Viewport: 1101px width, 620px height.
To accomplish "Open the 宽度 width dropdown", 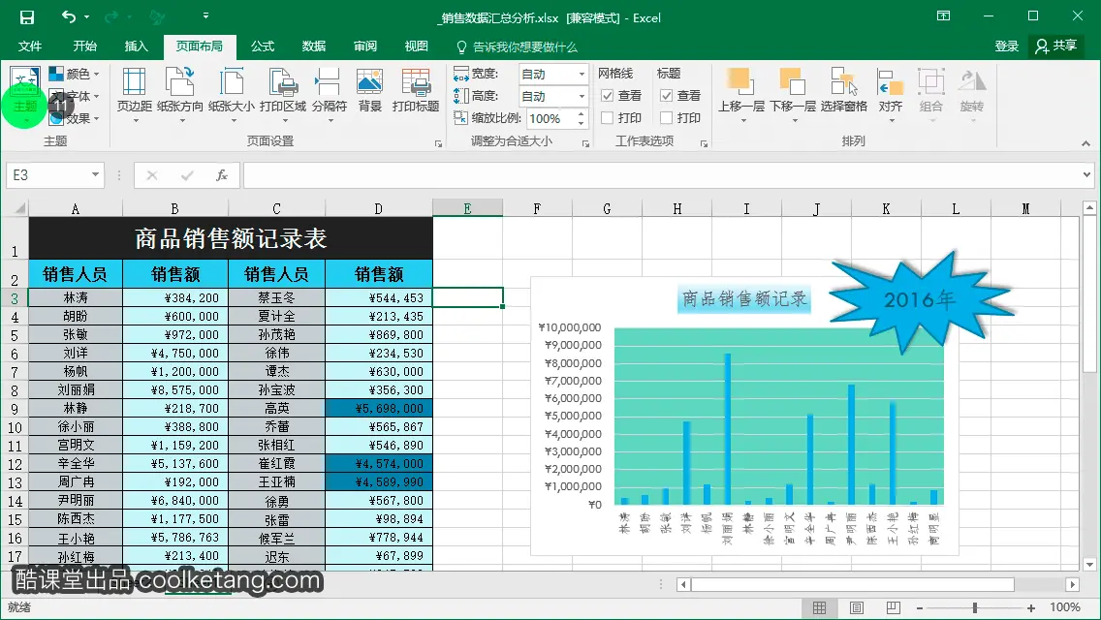I will 582,74.
